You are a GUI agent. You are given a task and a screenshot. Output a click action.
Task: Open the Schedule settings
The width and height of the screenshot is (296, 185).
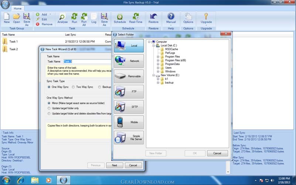[120, 18]
